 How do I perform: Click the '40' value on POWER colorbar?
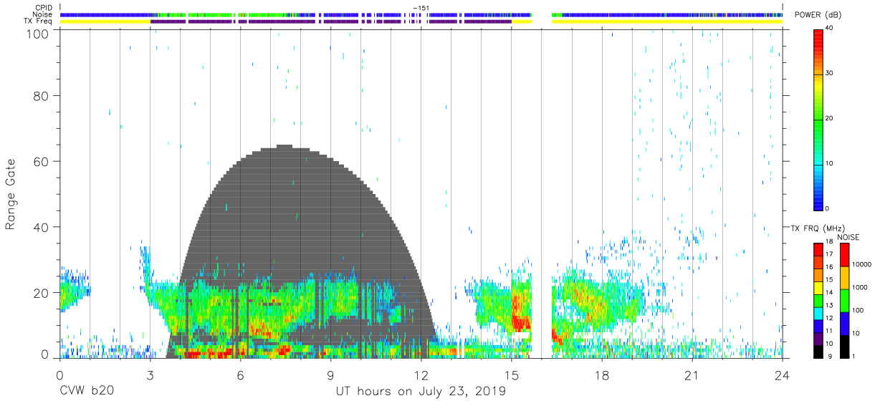click(830, 29)
